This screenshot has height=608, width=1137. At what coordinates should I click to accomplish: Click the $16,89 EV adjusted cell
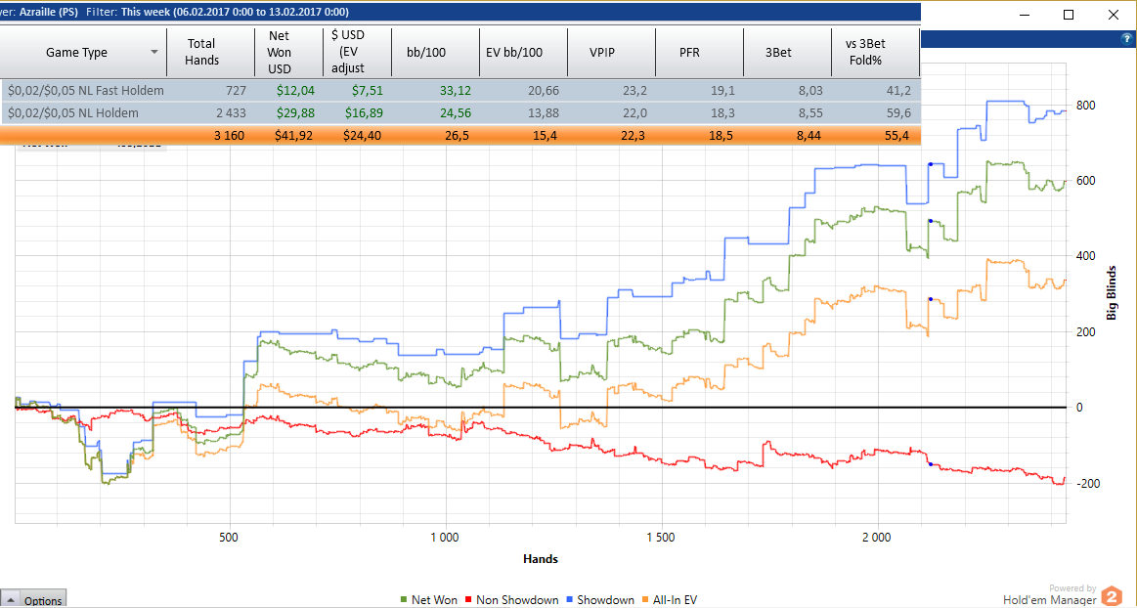(364, 113)
